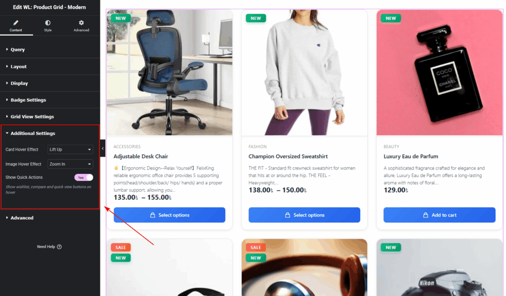Click the Coco Chanel perfume product image
The width and height of the screenshot is (506, 296).
click(x=439, y=72)
